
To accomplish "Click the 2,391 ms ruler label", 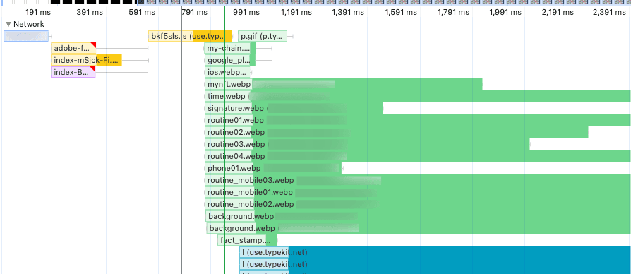I will pos(610,13).
